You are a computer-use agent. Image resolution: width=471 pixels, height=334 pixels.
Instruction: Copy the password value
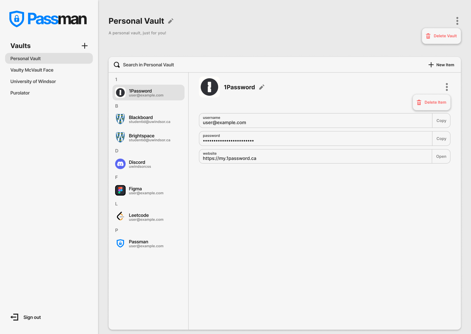pos(441,139)
